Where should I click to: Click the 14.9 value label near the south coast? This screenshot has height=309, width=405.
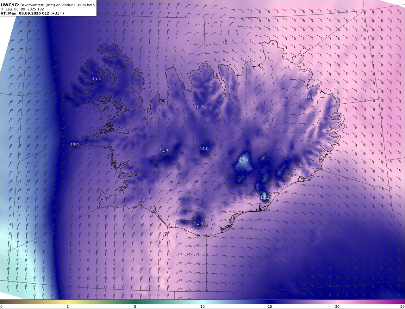[x=198, y=224]
